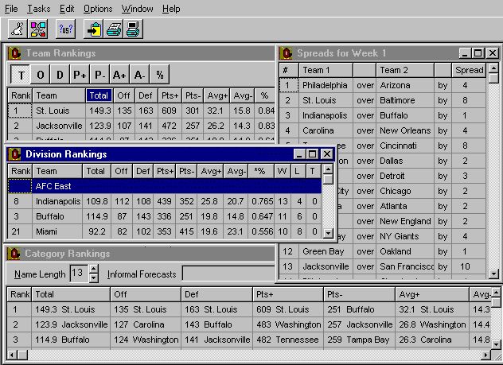The width and height of the screenshot is (503, 365).
Task: Select St. Louis row in Team Rankings
Action: pyautogui.click(x=141, y=111)
